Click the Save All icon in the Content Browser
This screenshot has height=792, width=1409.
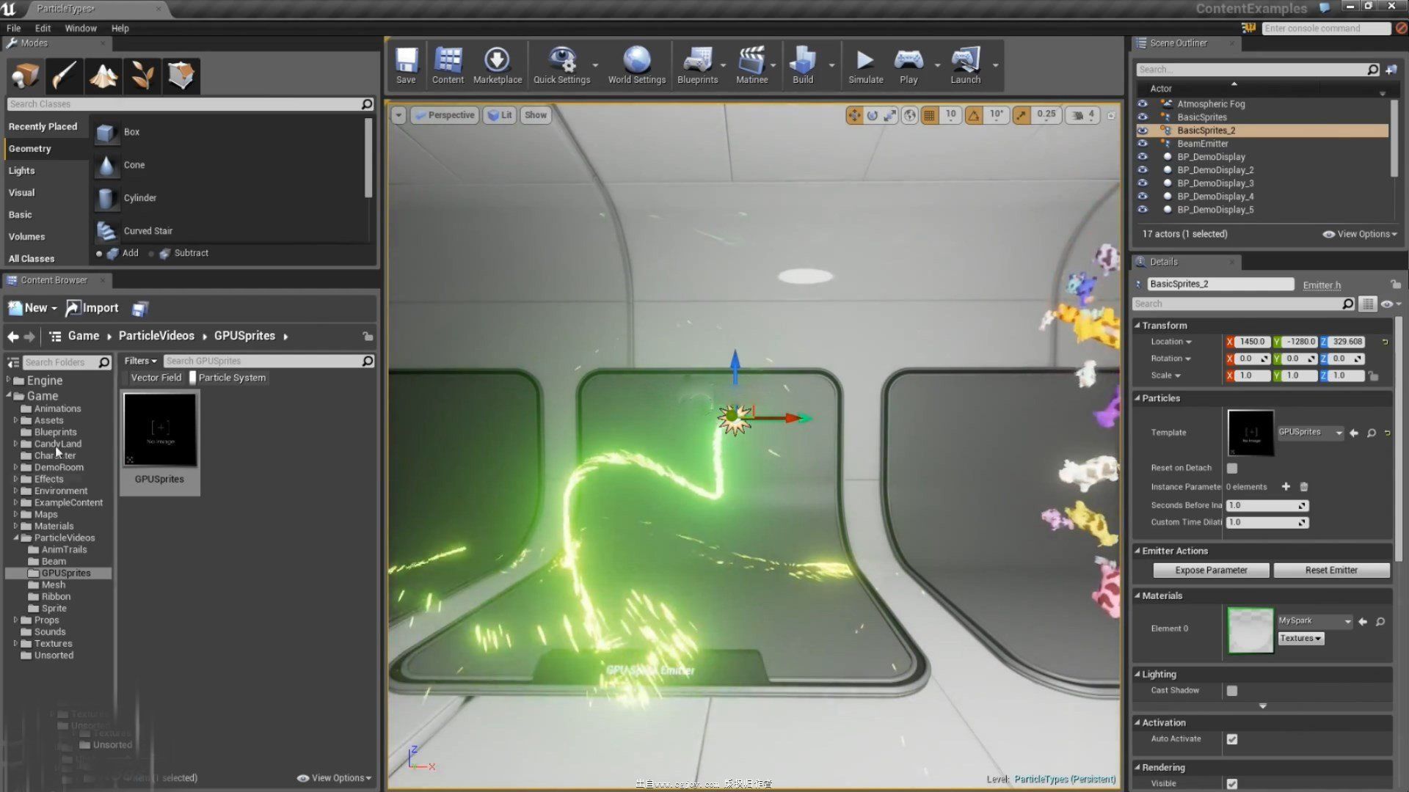[139, 309]
